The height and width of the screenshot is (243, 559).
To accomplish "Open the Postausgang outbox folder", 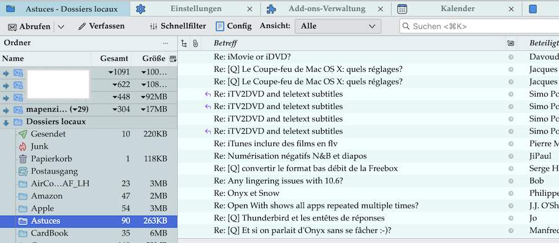I will pos(89,171).
